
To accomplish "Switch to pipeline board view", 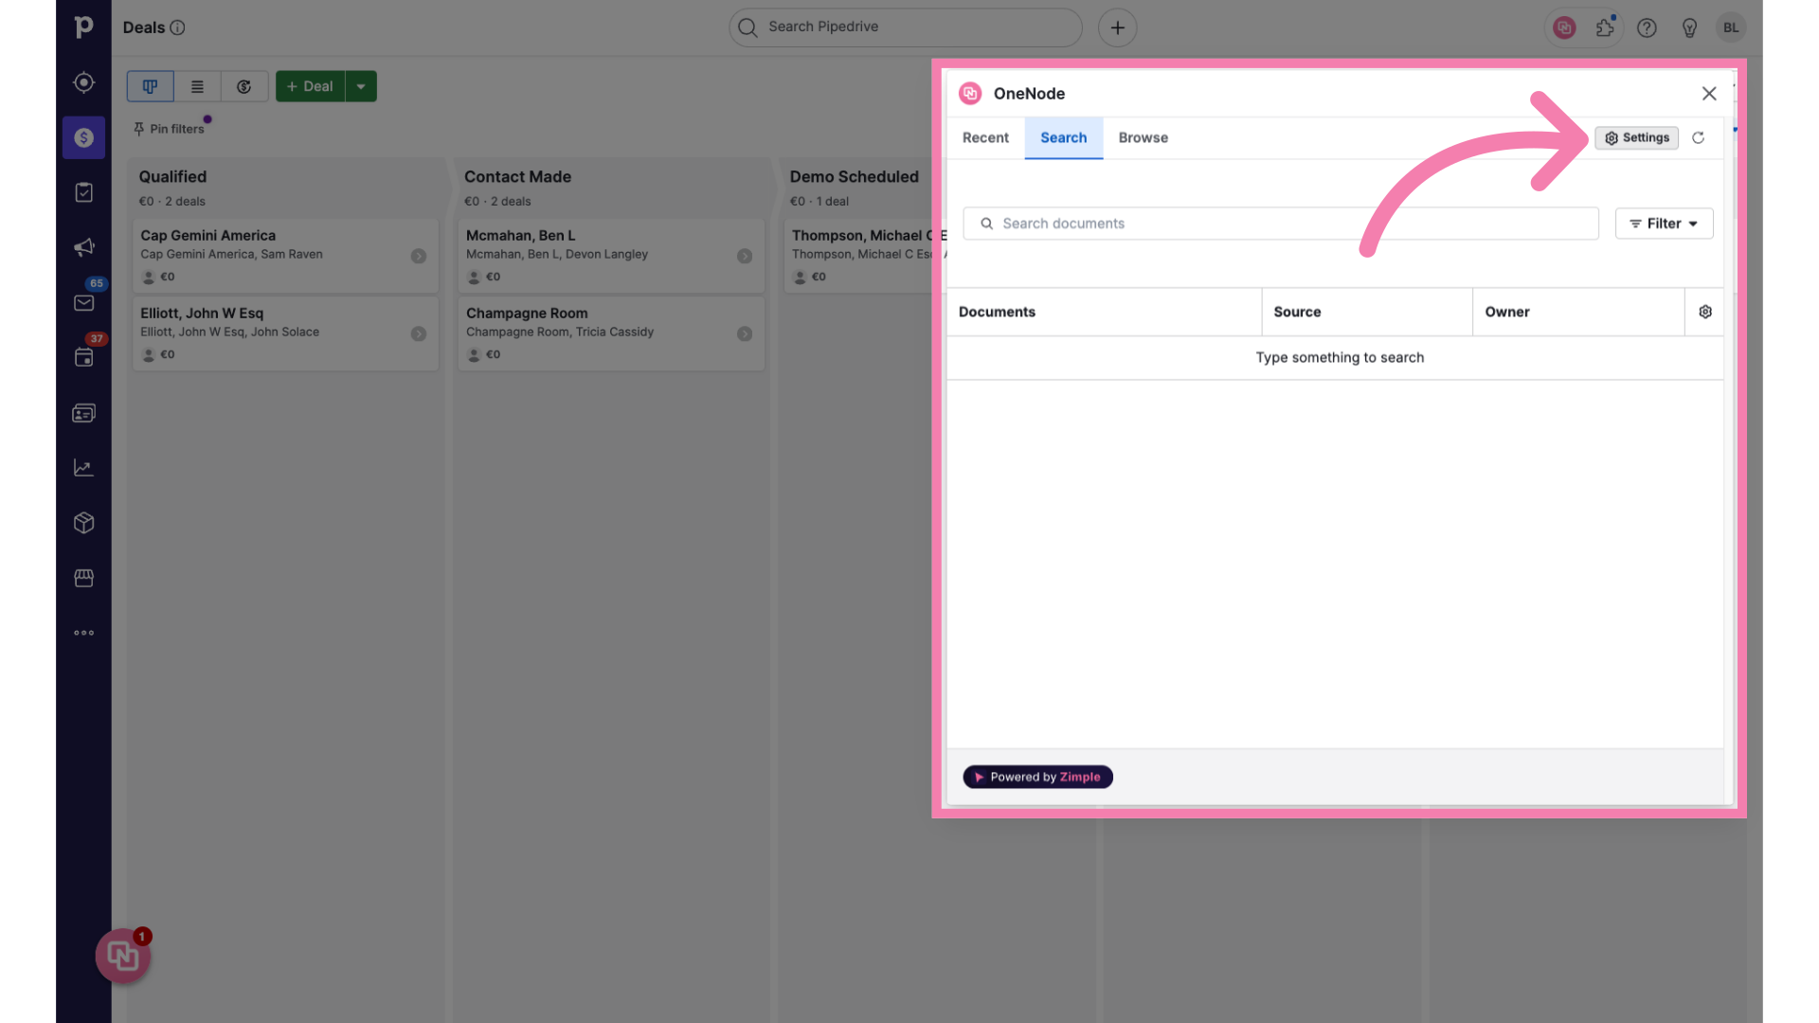I will click(150, 86).
